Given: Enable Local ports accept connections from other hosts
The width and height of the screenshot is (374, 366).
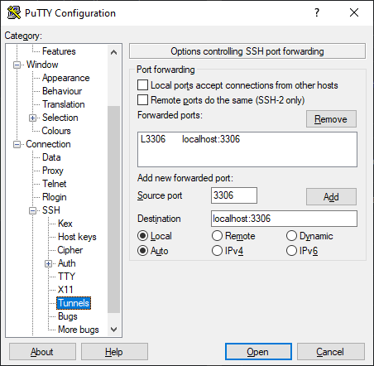Looking at the screenshot, I should (x=142, y=85).
